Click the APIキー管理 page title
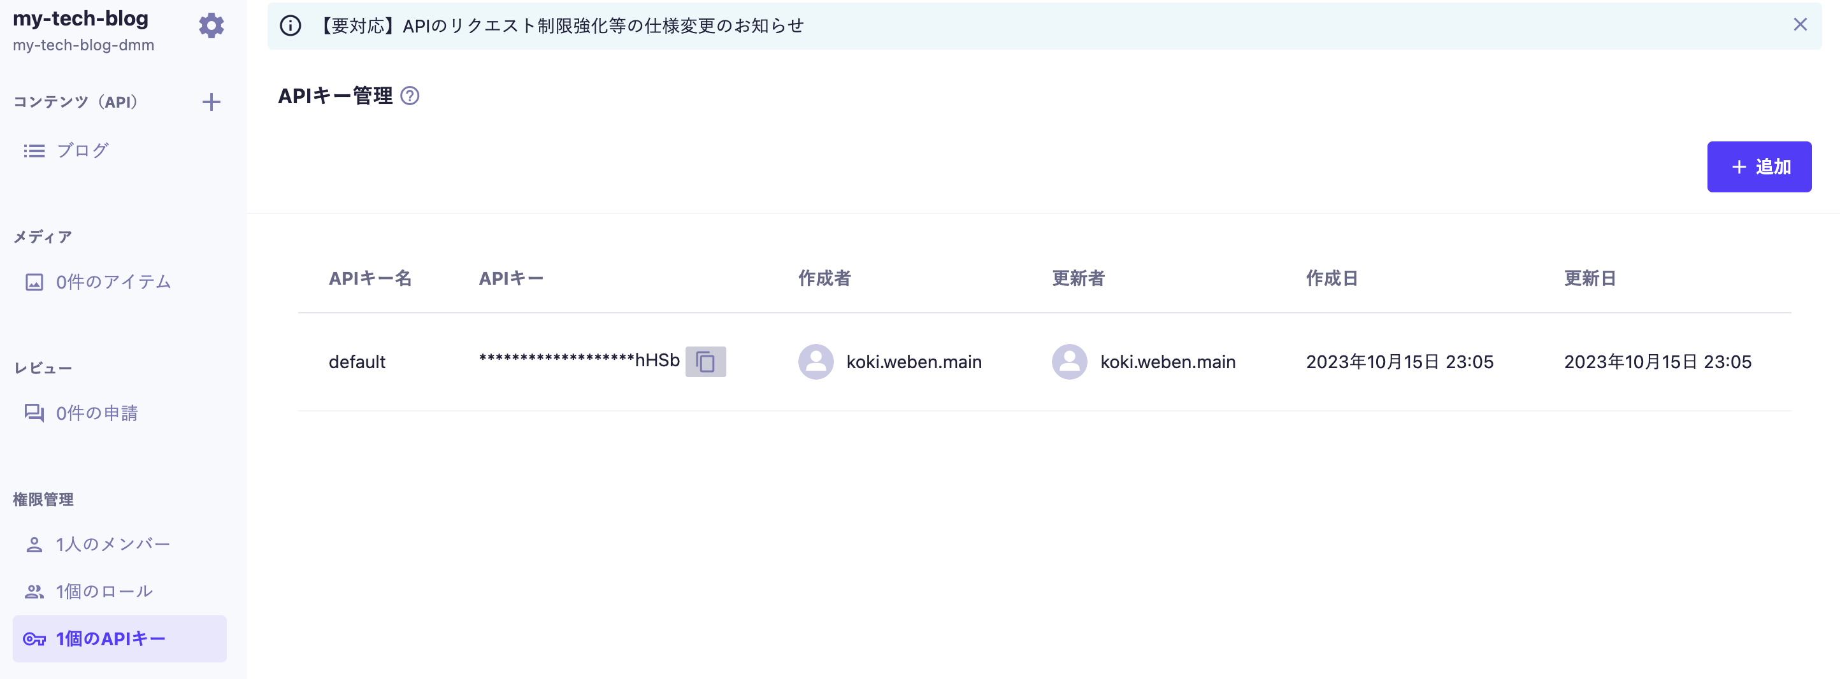Viewport: 1840px width, 679px height. coord(335,96)
